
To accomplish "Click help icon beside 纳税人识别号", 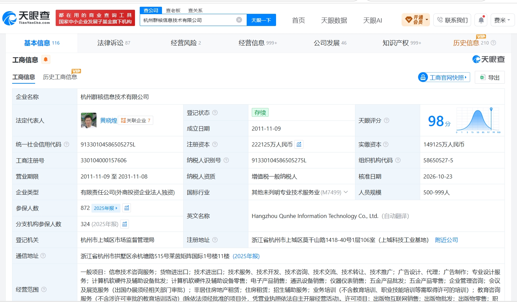I will coord(226,160).
